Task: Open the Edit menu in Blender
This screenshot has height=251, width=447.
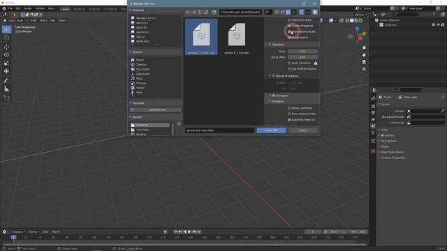Action: point(18,8)
